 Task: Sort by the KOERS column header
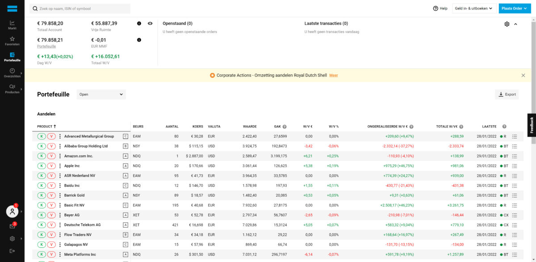tap(197, 127)
